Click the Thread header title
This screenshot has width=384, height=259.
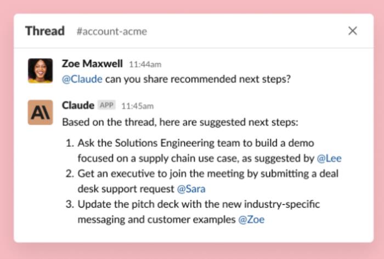tap(45, 31)
